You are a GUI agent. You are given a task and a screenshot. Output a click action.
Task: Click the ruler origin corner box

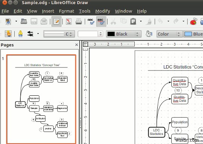[x=85, y=44]
